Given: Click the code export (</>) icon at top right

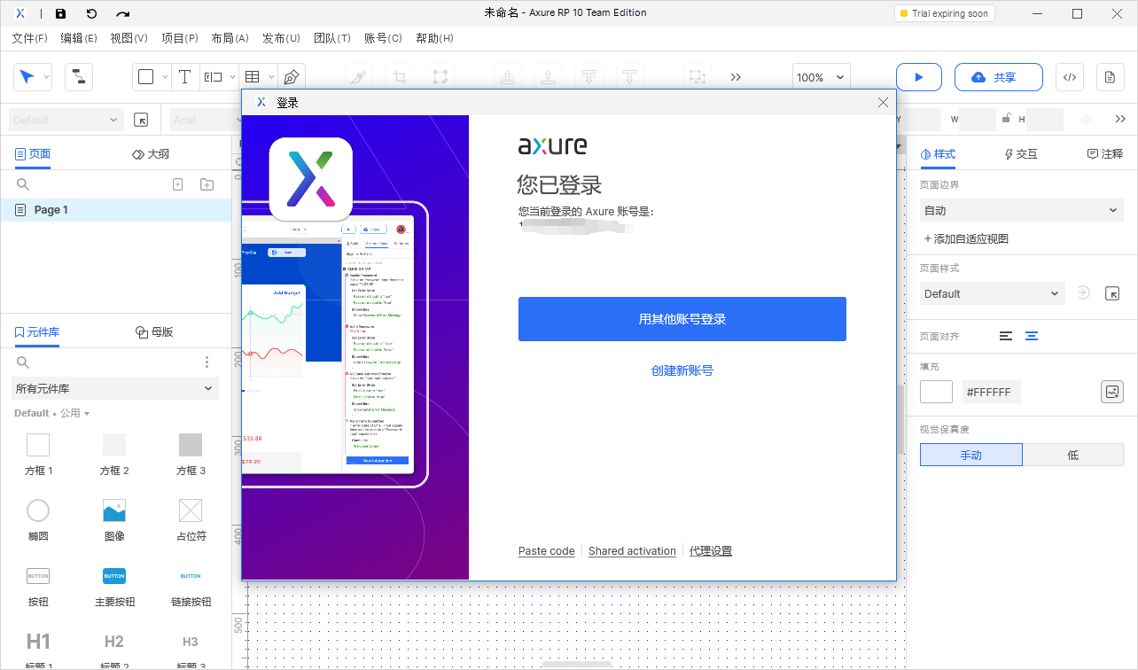Looking at the screenshot, I should coord(1069,77).
